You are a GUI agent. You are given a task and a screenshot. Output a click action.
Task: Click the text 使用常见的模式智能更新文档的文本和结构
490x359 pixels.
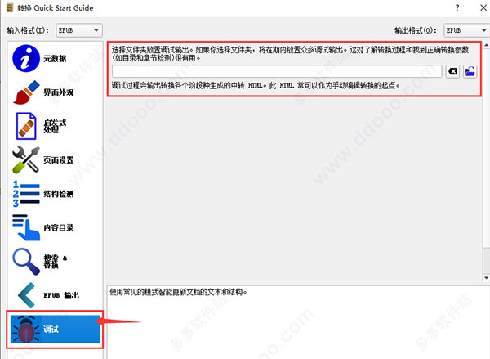point(178,292)
